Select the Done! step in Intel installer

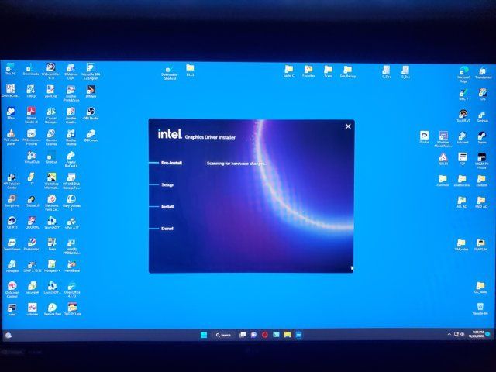tap(167, 229)
